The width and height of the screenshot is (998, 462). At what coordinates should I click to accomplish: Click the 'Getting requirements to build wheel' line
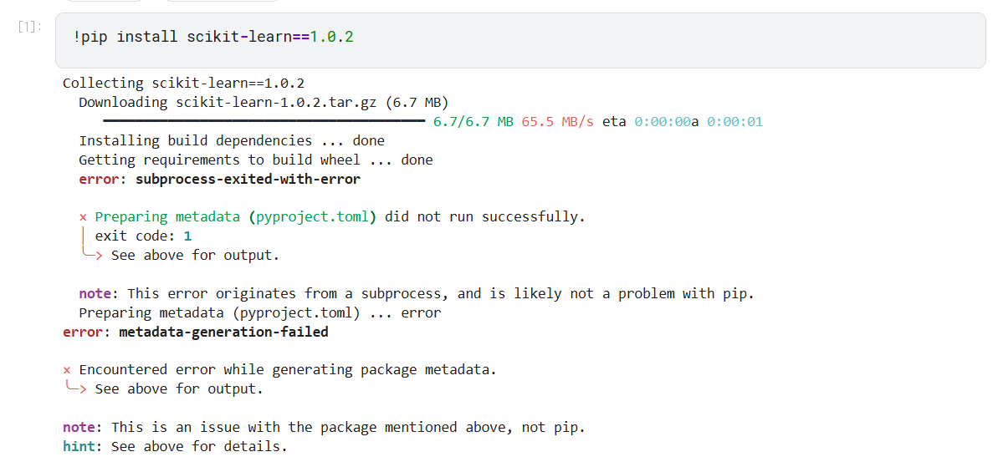point(255,160)
